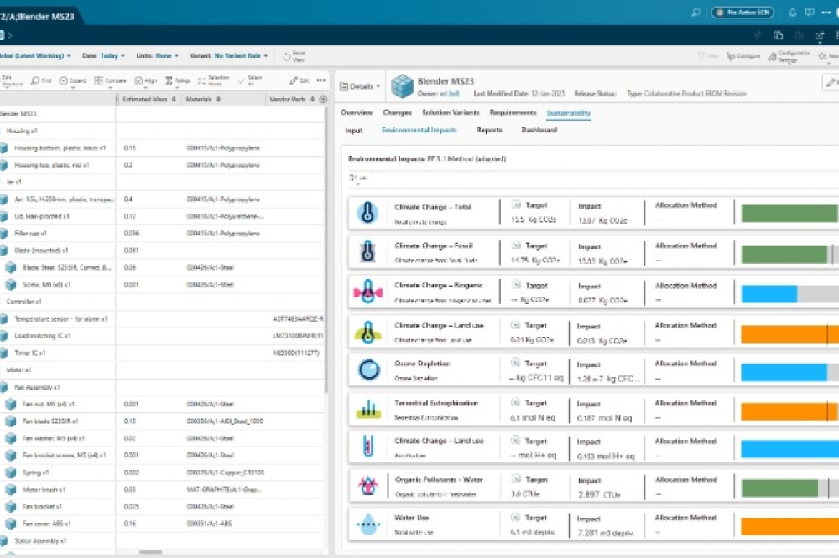Expand the Details dropdown
Viewport: 839px width, 558px height.
(x=361, y=85)
